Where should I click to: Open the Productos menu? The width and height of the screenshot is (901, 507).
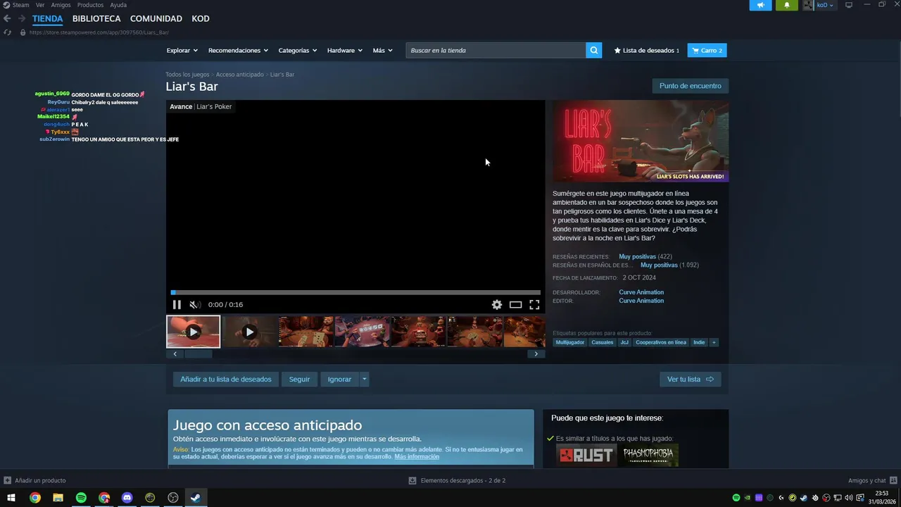(x=90, y=5)
